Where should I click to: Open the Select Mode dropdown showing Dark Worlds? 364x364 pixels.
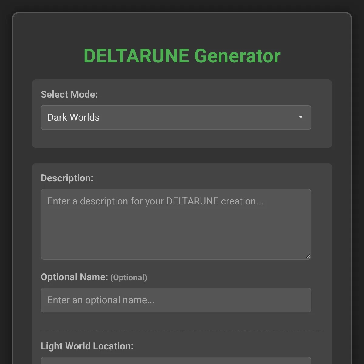[x=176, y=117]
